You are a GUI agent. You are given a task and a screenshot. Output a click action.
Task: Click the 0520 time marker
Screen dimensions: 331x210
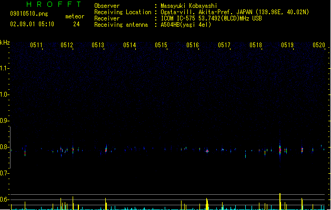click(x=319, y=45)
